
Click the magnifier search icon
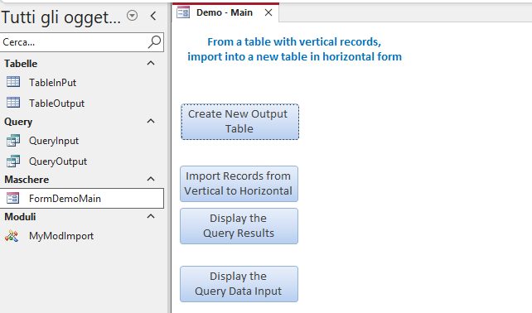pyautogui.click(x=154, y=42)
